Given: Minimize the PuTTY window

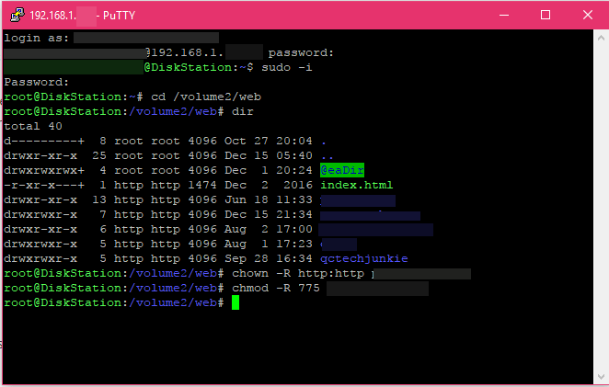Looking at the screenshot, I should click(x=504, y=15).
